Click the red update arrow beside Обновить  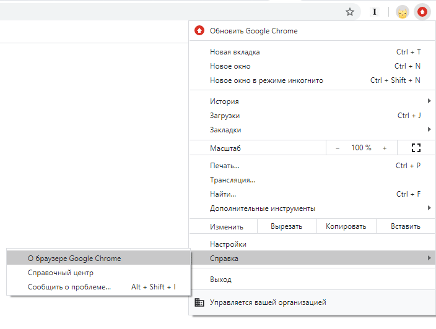pyautogui.click(x=199, y=30)
